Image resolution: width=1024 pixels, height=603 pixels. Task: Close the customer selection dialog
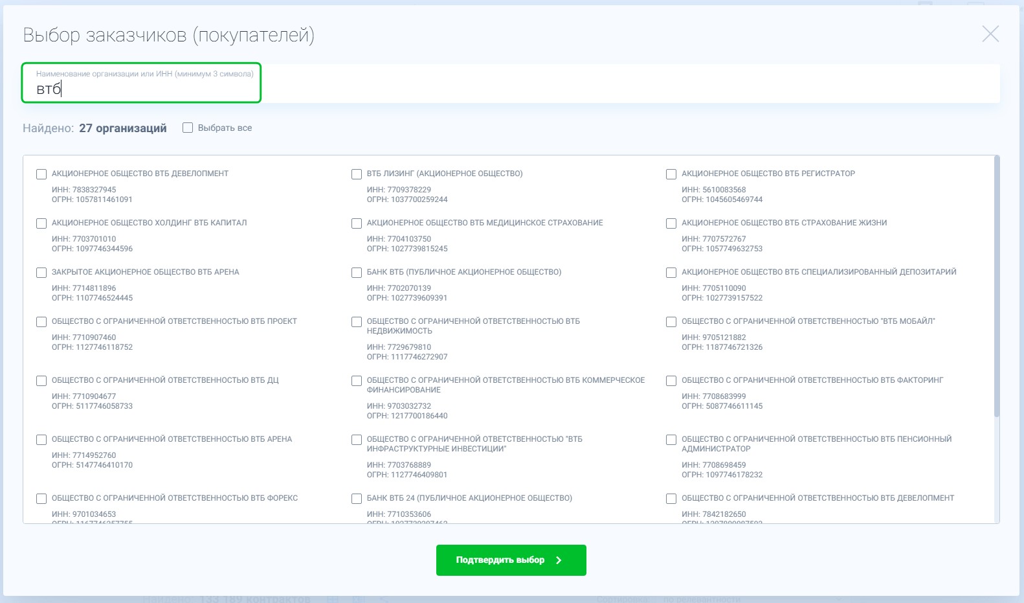[990, 34]
